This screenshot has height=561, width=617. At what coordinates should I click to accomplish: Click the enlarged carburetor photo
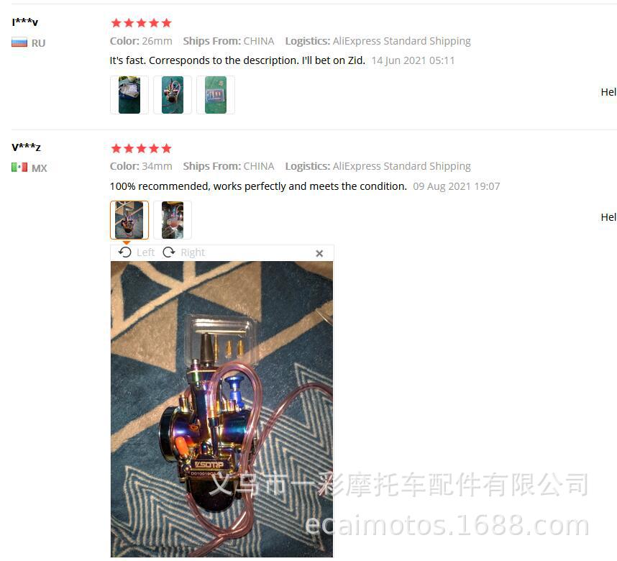(x=222, y=409)
